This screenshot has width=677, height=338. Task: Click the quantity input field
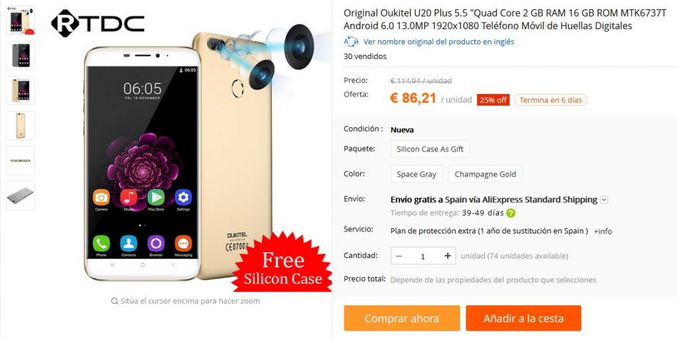coord(423,256)
